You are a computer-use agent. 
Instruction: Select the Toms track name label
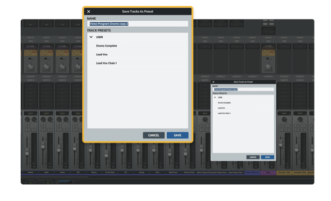62,173
